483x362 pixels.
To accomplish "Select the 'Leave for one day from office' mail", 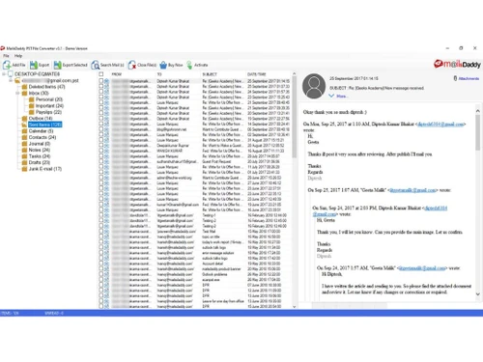I will click(x=223, y=301).
